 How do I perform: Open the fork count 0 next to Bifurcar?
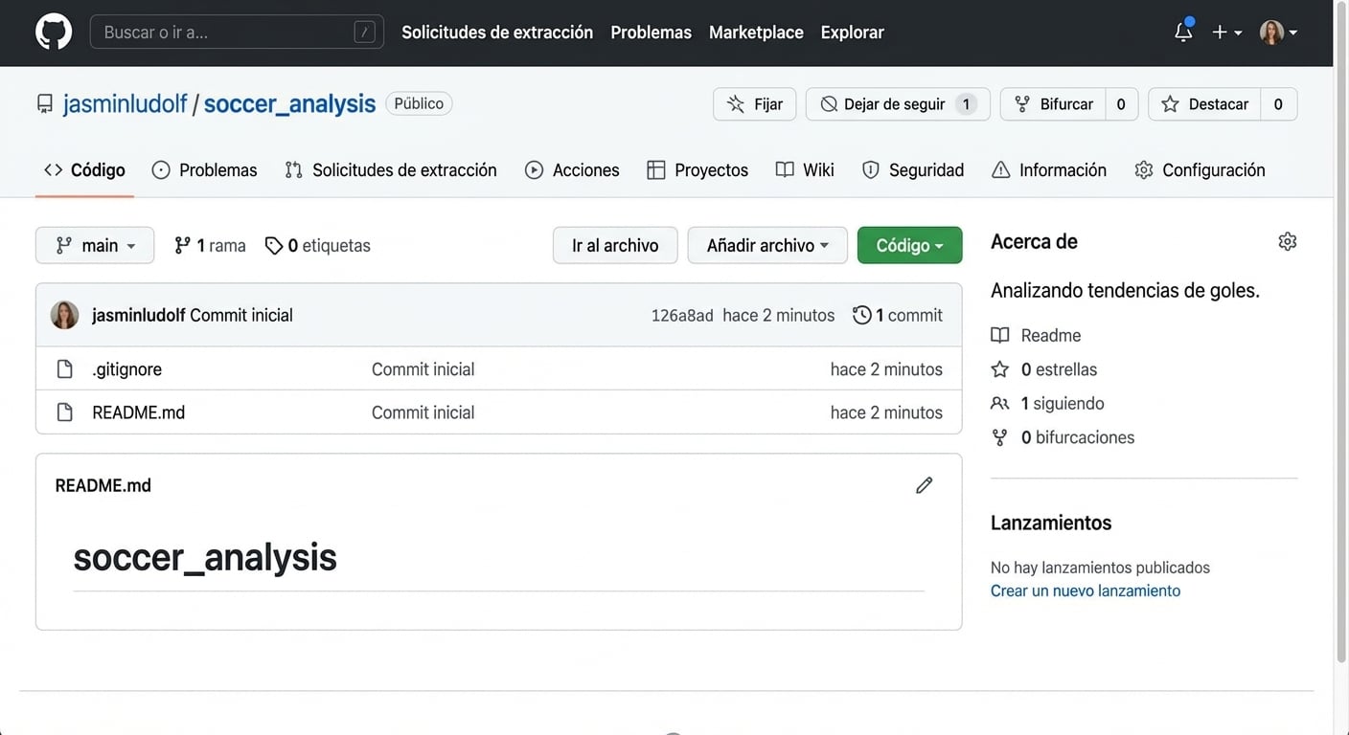coord(1121,104)
